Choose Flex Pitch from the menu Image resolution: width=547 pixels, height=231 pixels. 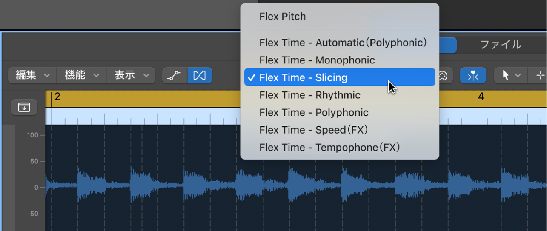click(282, 17)
